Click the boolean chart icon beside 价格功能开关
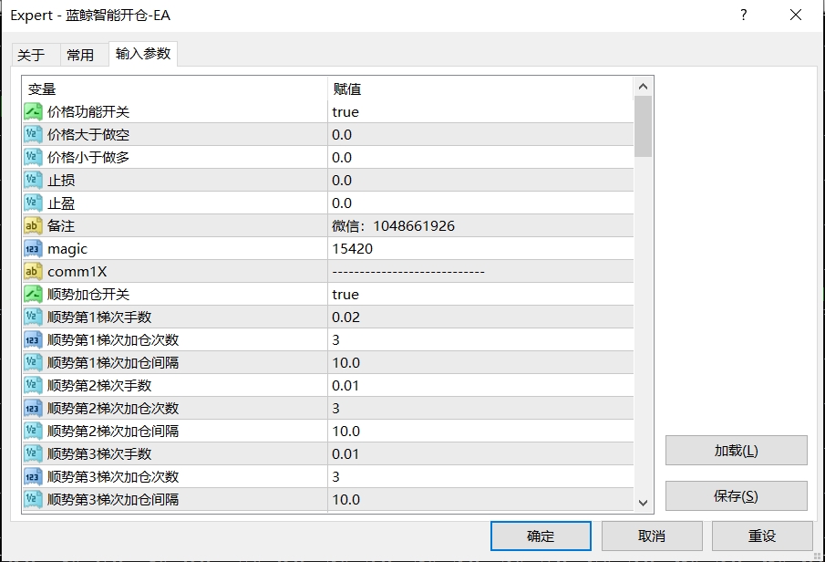 coord(31,111)
